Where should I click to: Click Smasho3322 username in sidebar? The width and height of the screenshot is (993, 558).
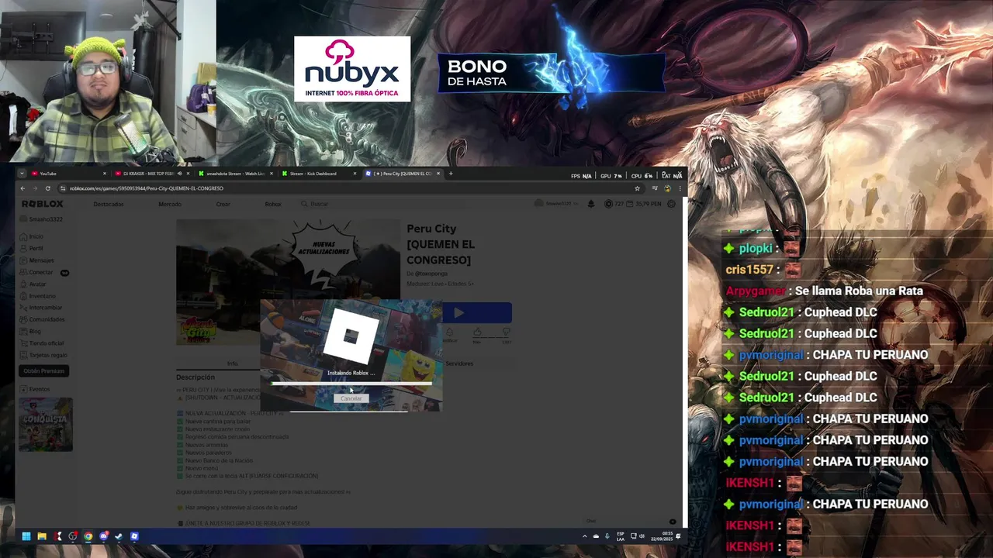[x=47, y=219]
